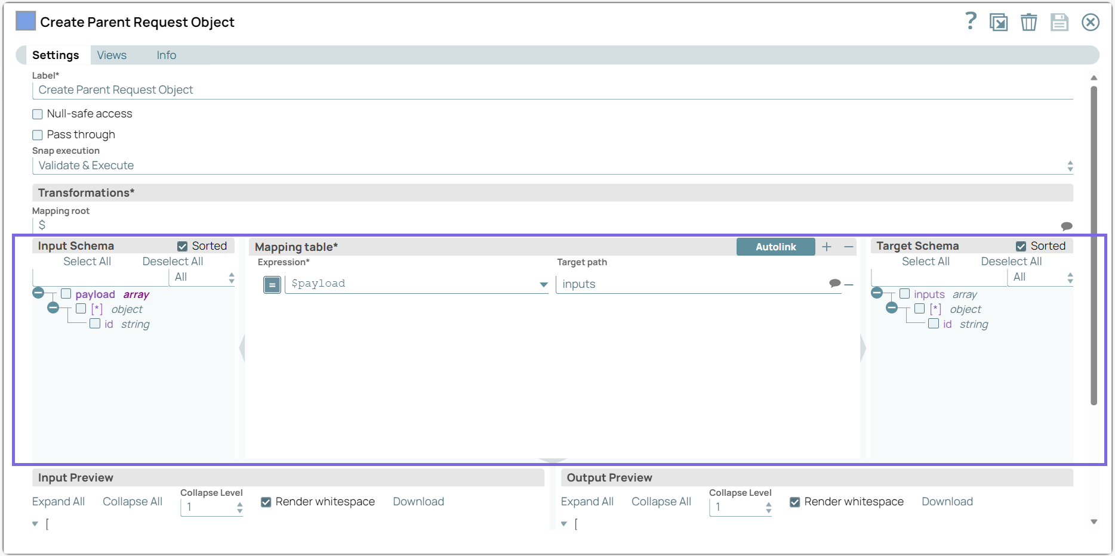Click Deselect All in Input Schema

173,262
